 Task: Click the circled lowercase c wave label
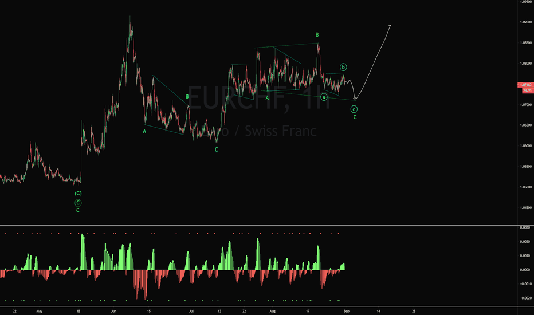point(354,109)
